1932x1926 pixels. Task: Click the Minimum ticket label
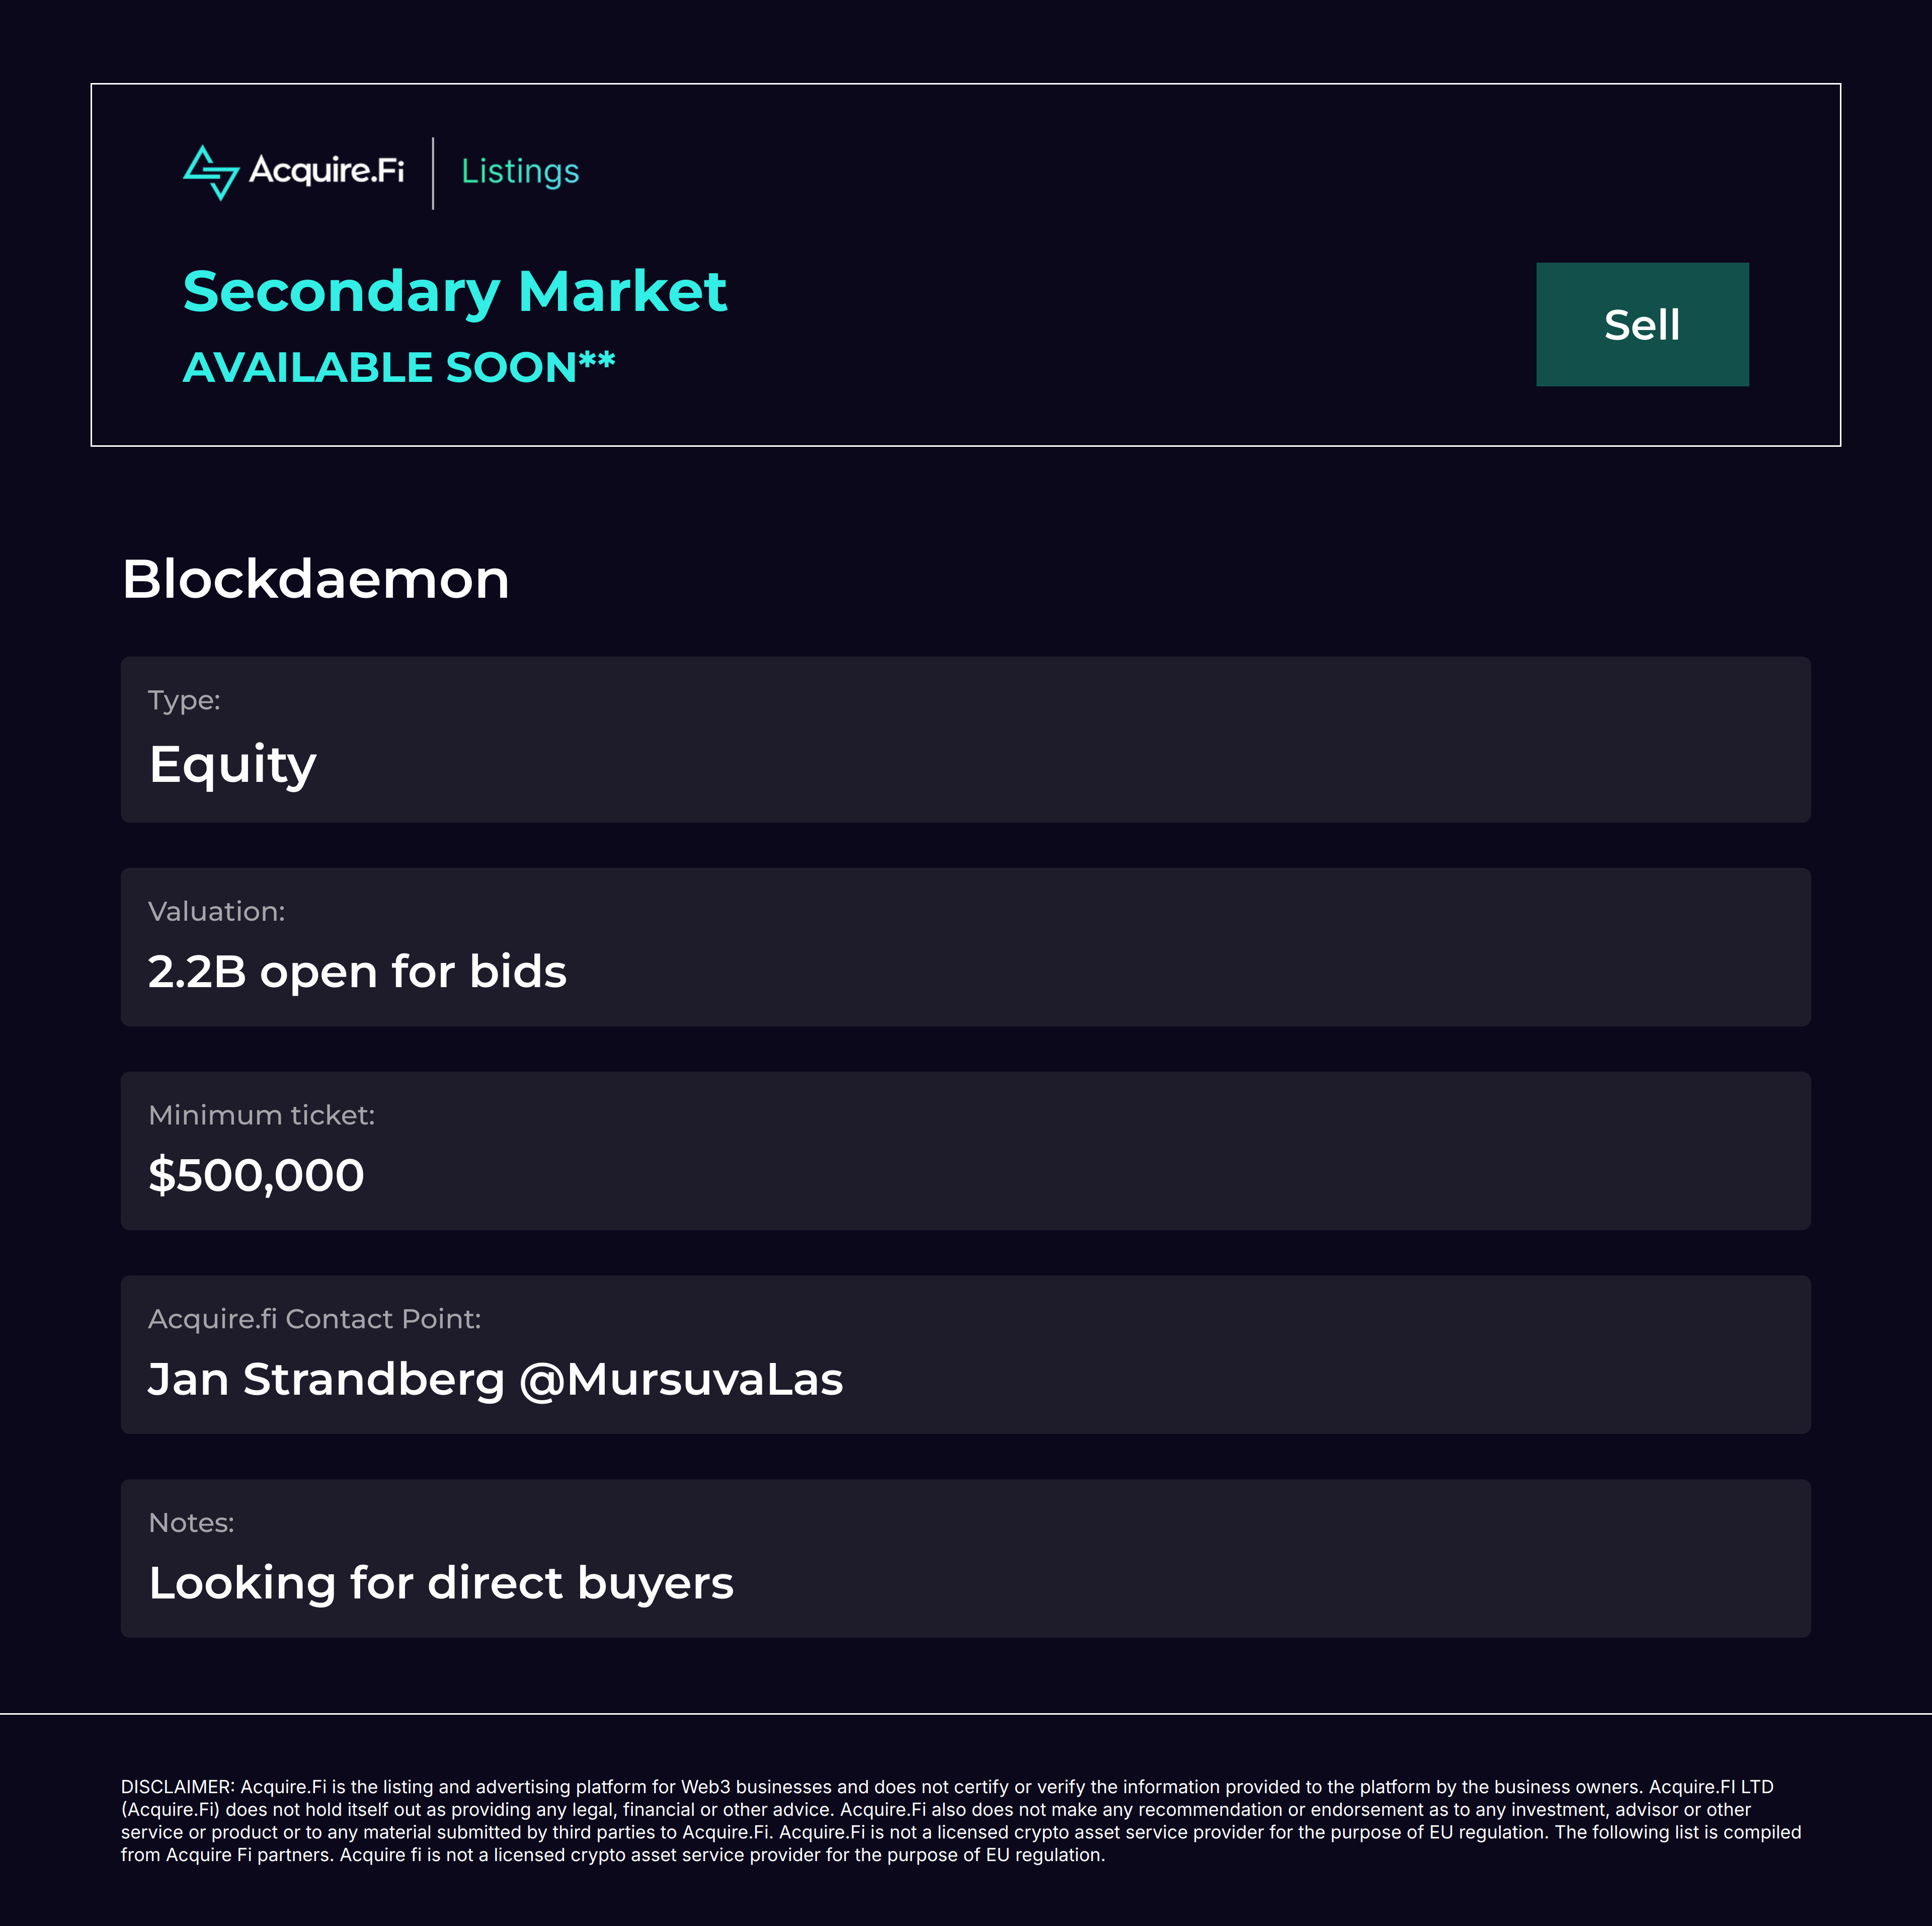pyautogui.click(x=261, y=1115)
